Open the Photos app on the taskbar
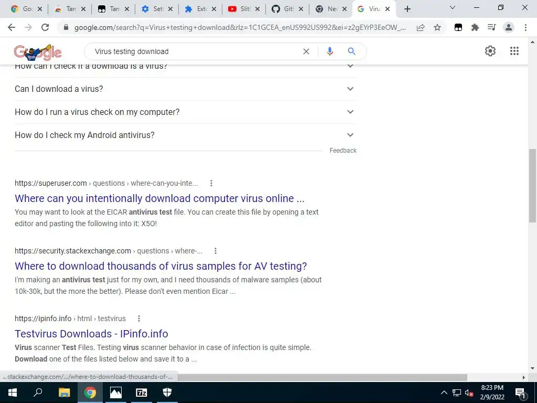537x403 pixels. 116,393
